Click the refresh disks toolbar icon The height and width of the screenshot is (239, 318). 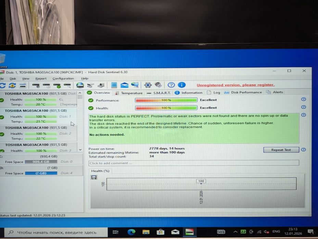pyautogui.click(x=3, y=85)
